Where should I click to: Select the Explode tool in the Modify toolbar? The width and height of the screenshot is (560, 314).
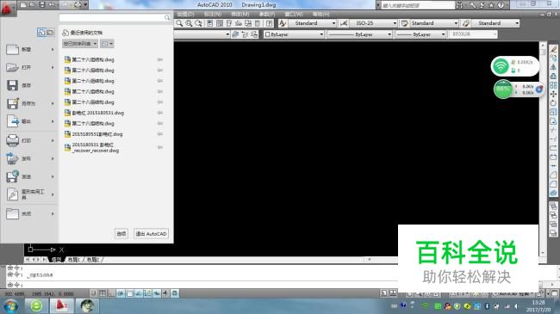[x=553, y=193]
